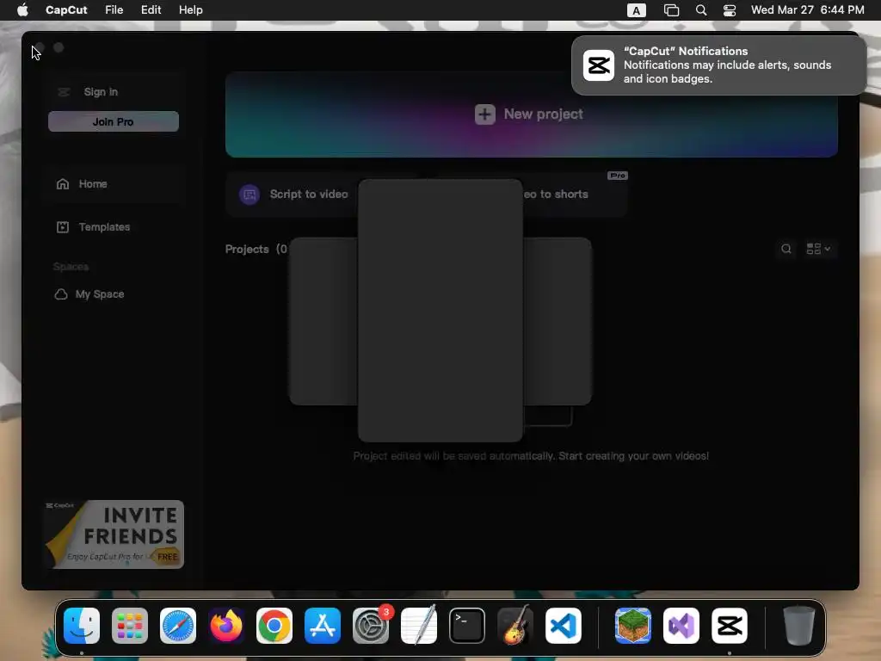881x661 pixels.
Task: Click the New project banner
Action: [x=532, y=114]
